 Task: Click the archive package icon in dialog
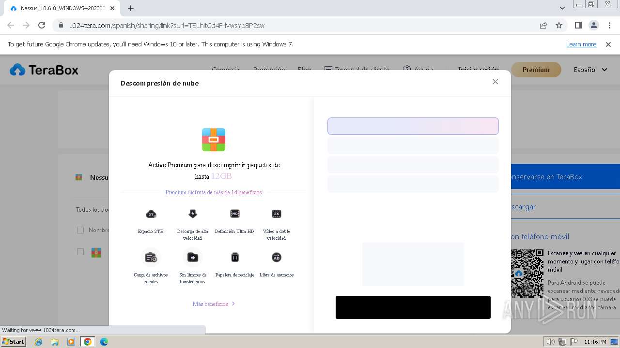214,140
